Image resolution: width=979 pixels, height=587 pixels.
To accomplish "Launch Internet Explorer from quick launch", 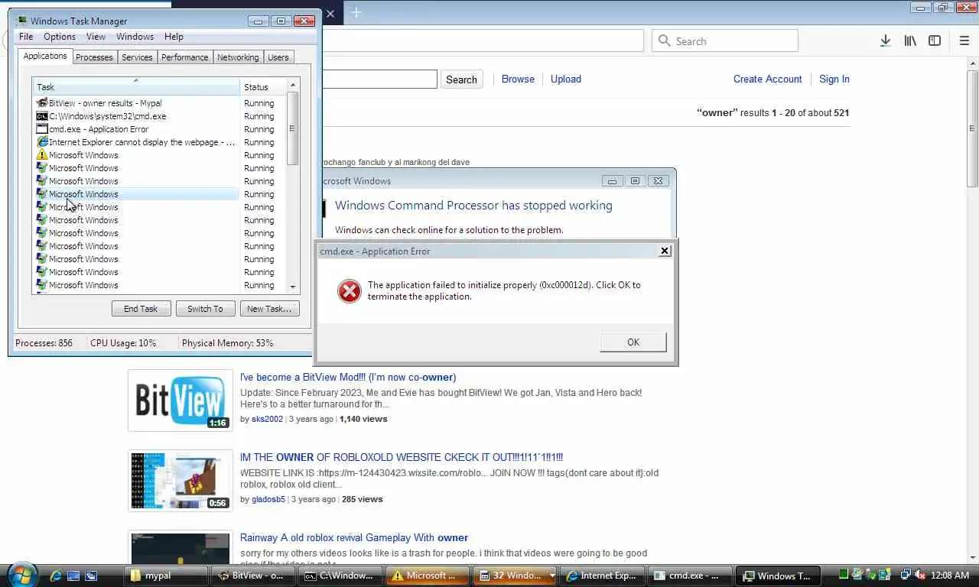I will coord(56,576).
